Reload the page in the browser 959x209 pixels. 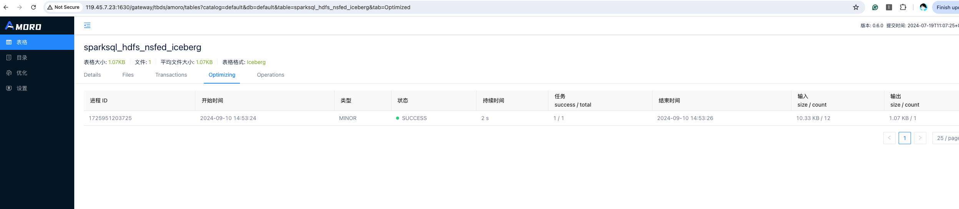[x=33, y=7]
